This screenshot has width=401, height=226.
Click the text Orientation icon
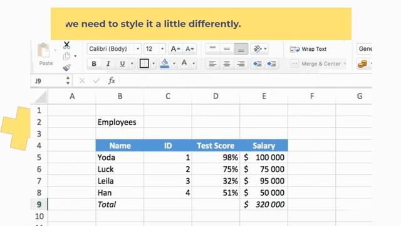pos(258,49)
